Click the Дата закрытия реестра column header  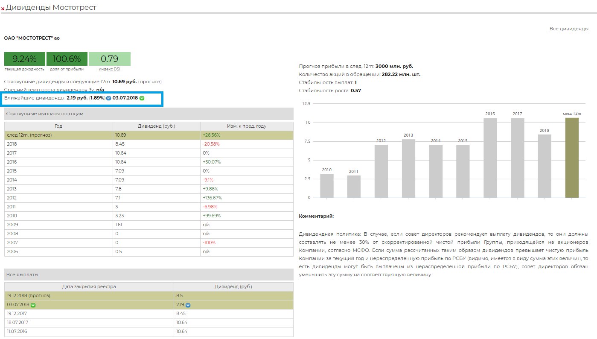[89, 286]
